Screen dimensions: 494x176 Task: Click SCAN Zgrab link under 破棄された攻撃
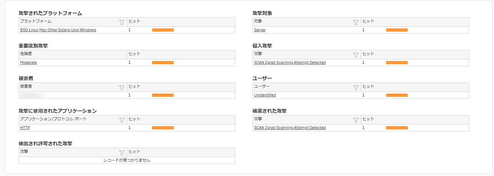[x=290, y=128]
